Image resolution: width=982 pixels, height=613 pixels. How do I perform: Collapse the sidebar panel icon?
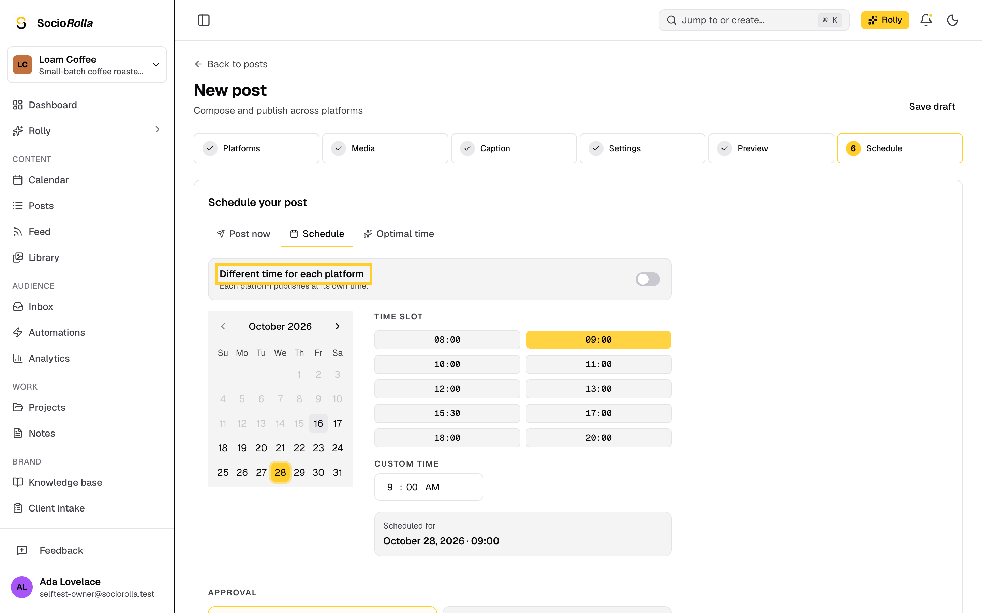coord(204,20)
